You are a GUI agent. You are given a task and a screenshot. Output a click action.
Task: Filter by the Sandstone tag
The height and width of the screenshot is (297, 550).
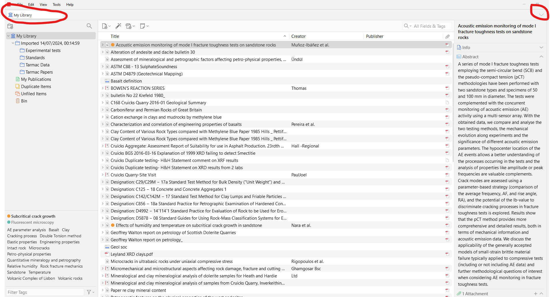tap(16, 272)
